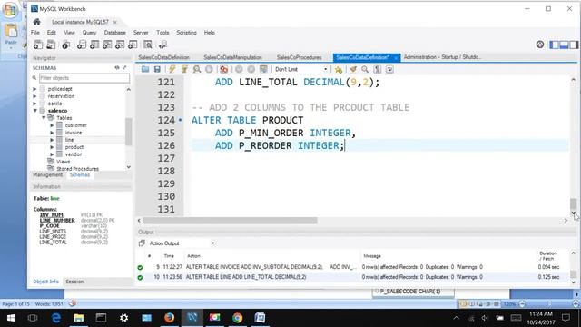Toggle word wrapping in editor
Screen dimensions: 581x327
coord(389,69)
